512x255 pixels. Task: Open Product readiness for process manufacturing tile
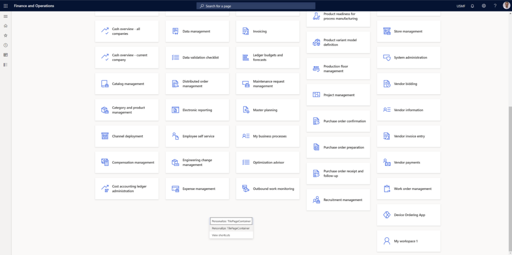[338, 19]
